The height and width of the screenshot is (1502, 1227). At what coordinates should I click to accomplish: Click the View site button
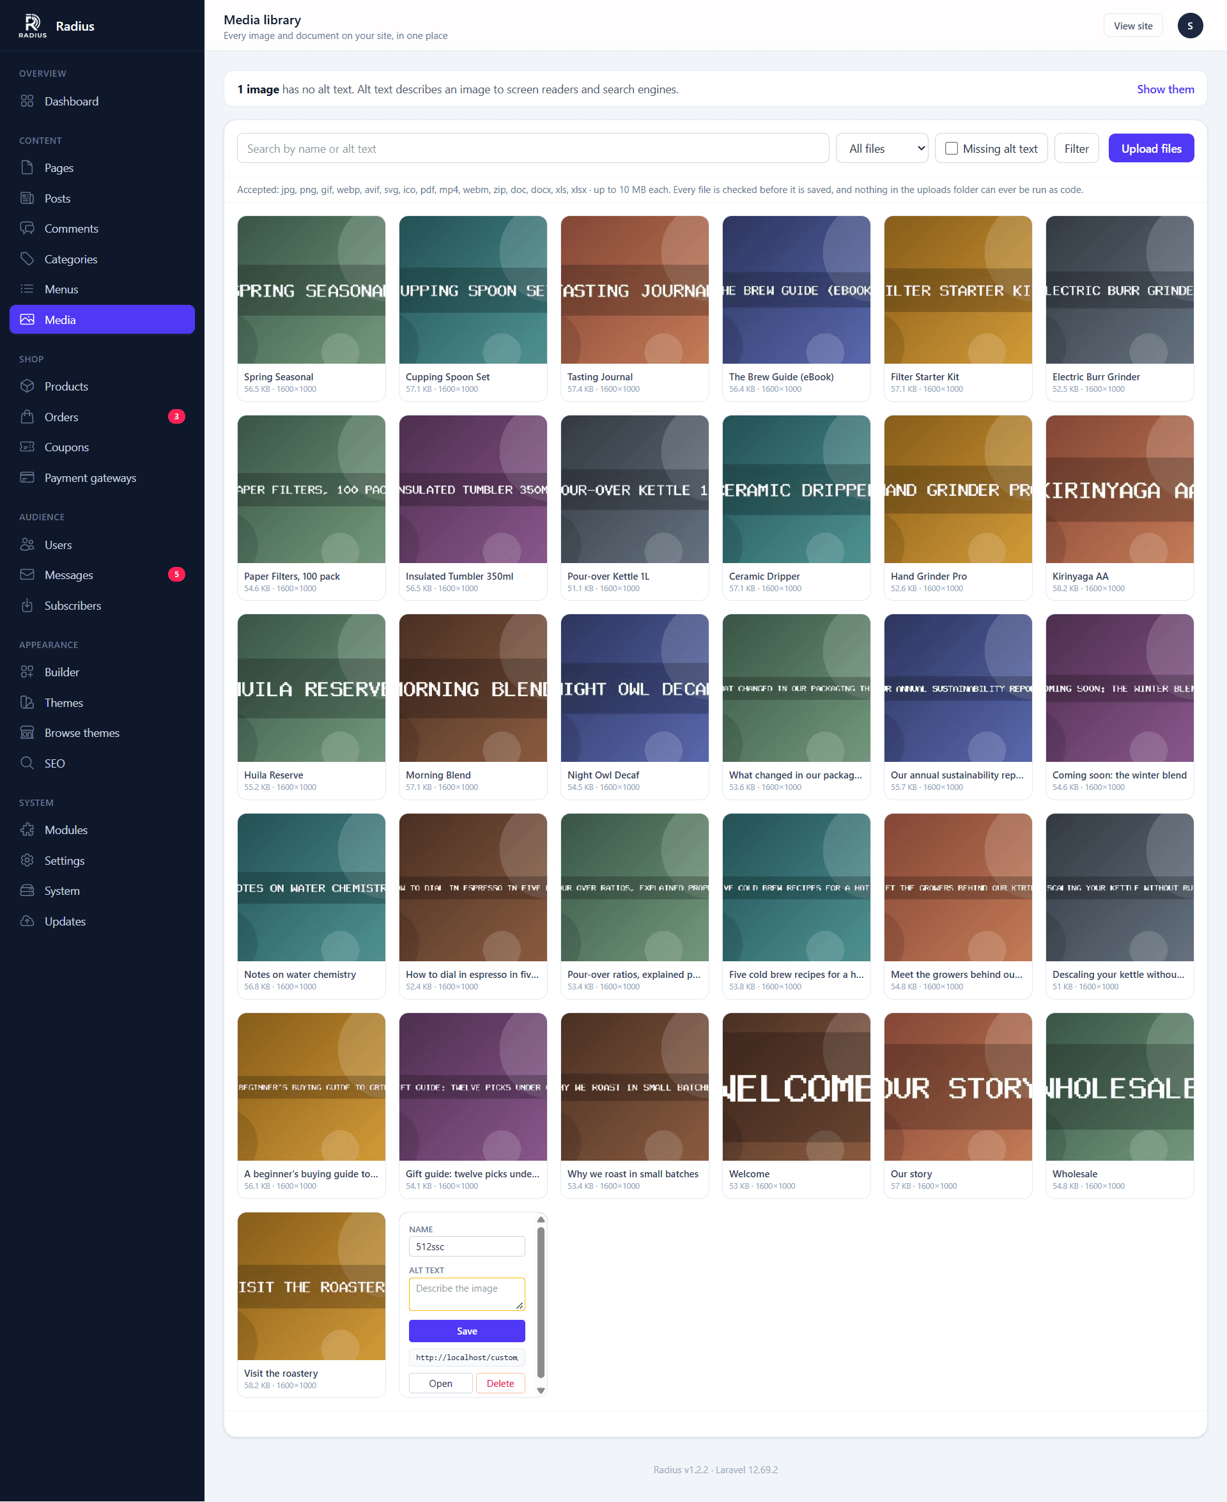coord(1132,26)
